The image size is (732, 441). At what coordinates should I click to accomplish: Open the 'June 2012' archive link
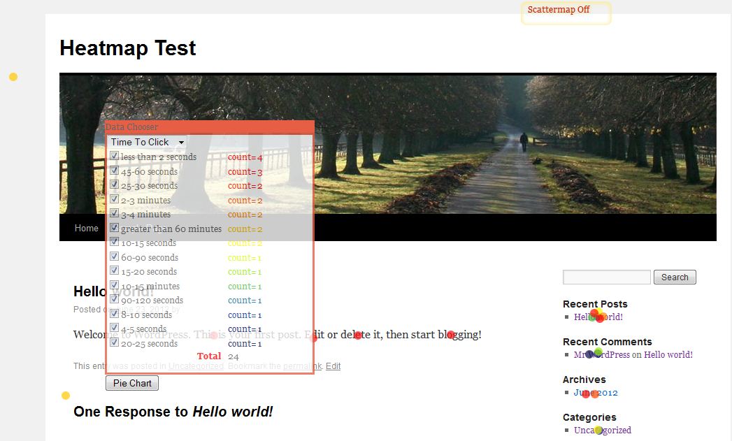click(x=596, y=393)
